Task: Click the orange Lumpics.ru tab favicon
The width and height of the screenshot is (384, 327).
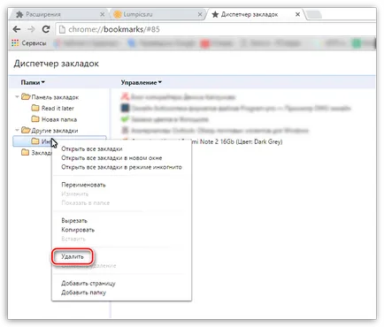Action: click(x=118, y=14)
